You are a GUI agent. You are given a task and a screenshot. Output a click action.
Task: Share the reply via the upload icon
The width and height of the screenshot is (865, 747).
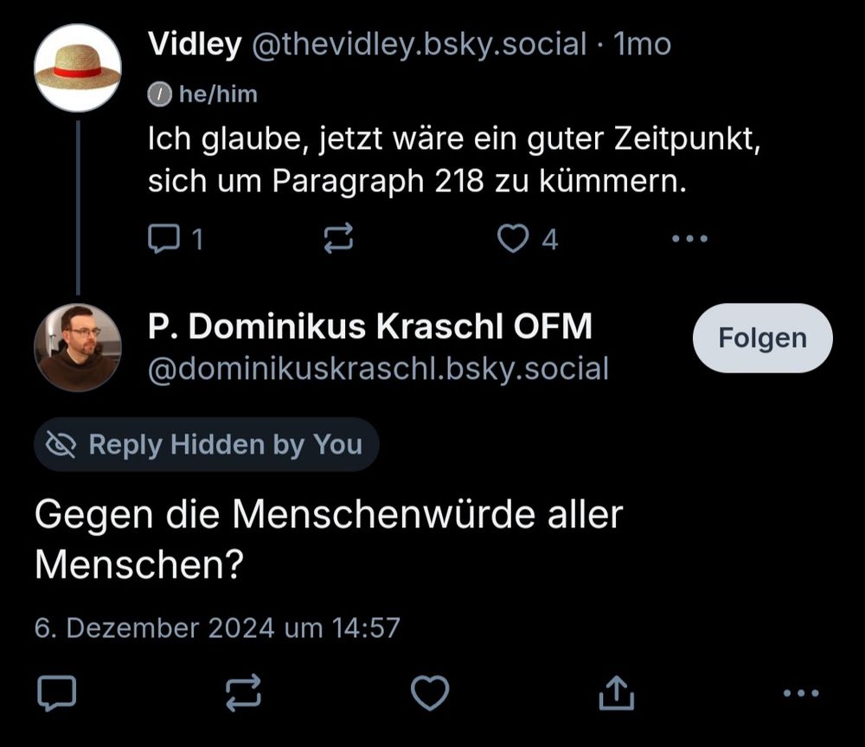[617, 692]
